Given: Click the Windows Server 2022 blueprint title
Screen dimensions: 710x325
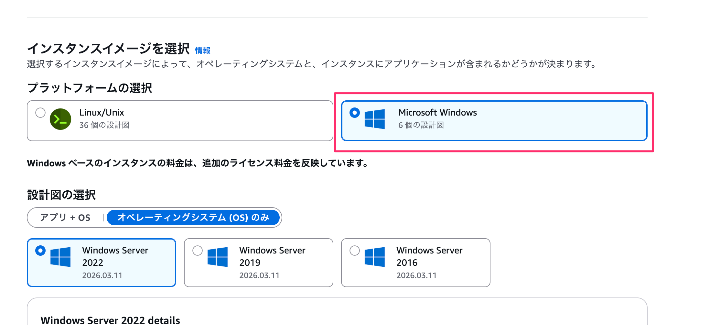Looking at the screenshot, I should coord(115,256).
